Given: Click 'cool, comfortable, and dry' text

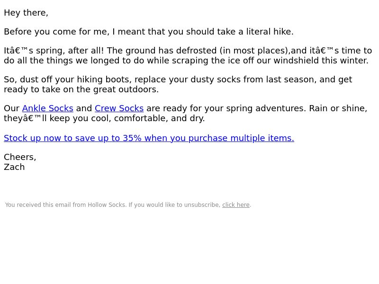Looking at the screenshot, I should pos(148,118).
